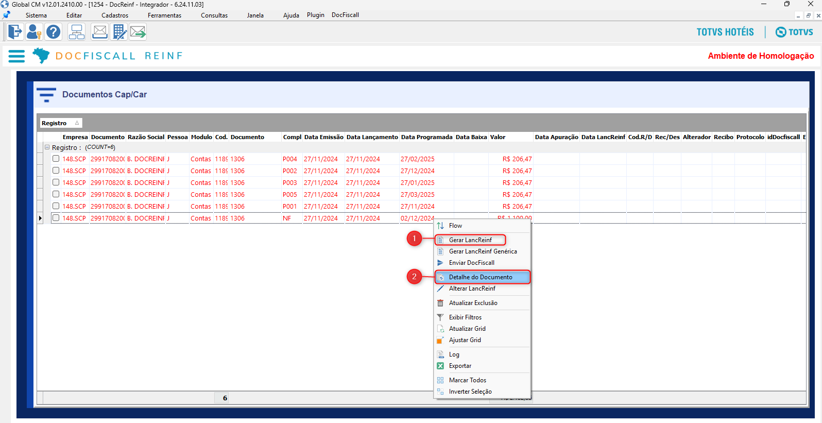The height and width of the screenshot is (423, 822).
Task: Click the filter funnel icon beside Documentos Cap/Car
Action: click(x=46, y=95)
